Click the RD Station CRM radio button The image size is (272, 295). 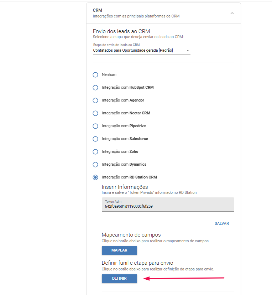tap(95, 177)
